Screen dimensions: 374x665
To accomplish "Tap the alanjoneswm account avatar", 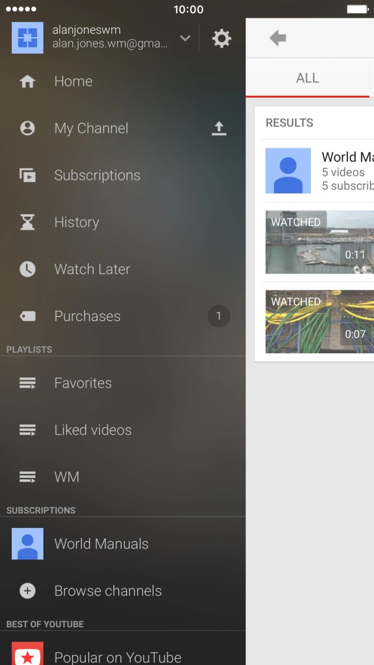I will [28, 38].
